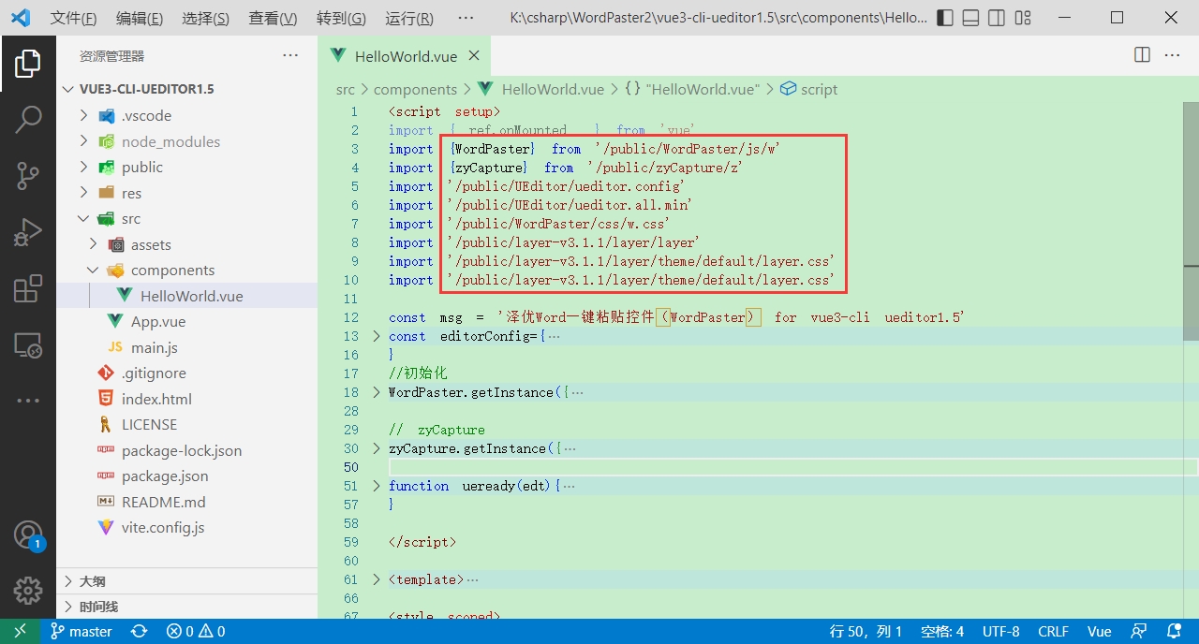Open the Manage gear menu
The width and height of the screenshot is (1199, 644).
(28, 591)
